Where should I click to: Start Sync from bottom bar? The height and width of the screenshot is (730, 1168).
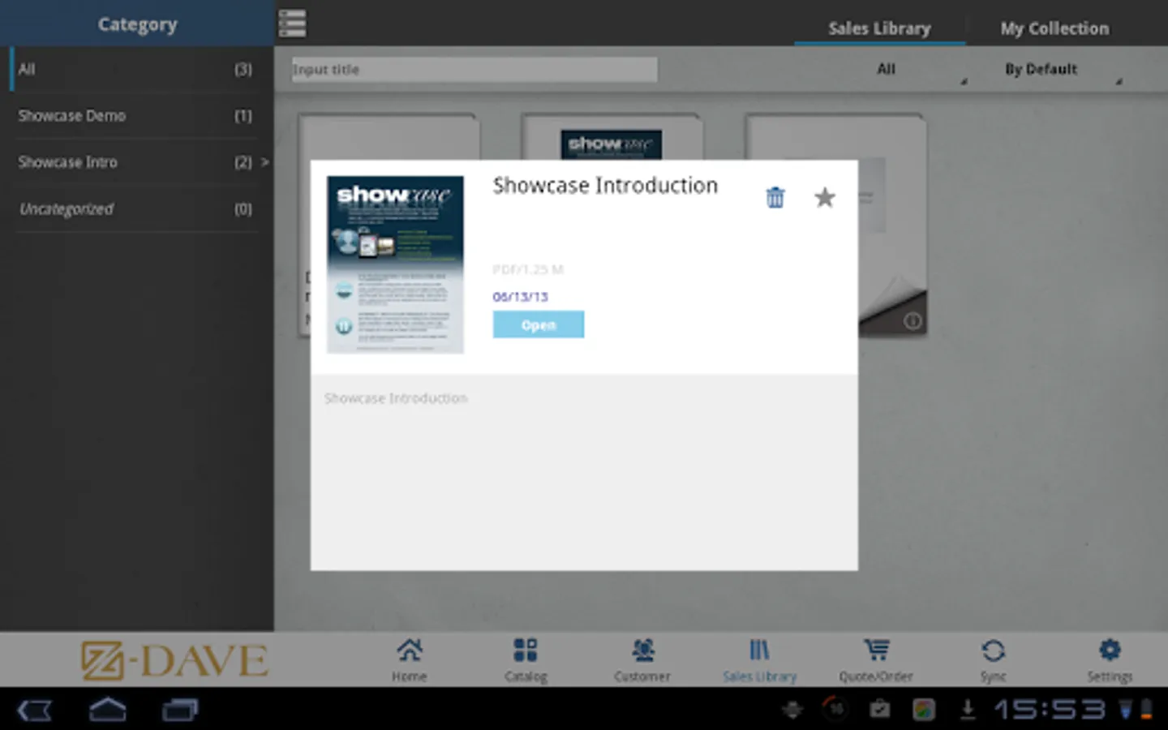993,660
